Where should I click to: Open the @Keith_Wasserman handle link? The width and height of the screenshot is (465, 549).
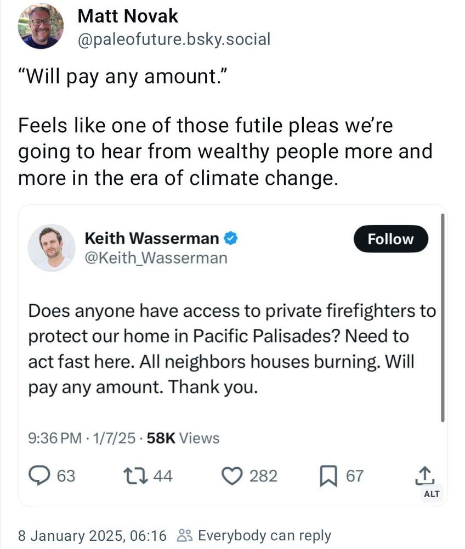coord(156,257)
